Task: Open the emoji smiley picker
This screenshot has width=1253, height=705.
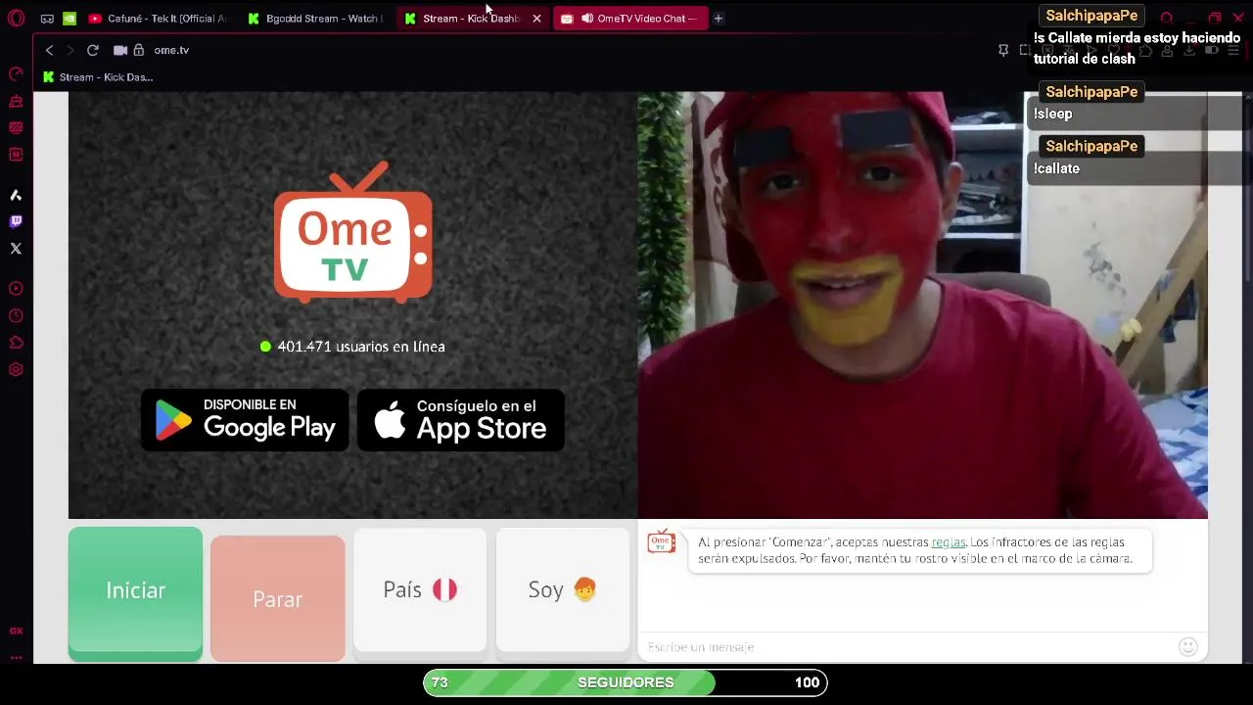Action: [1188, 646]
